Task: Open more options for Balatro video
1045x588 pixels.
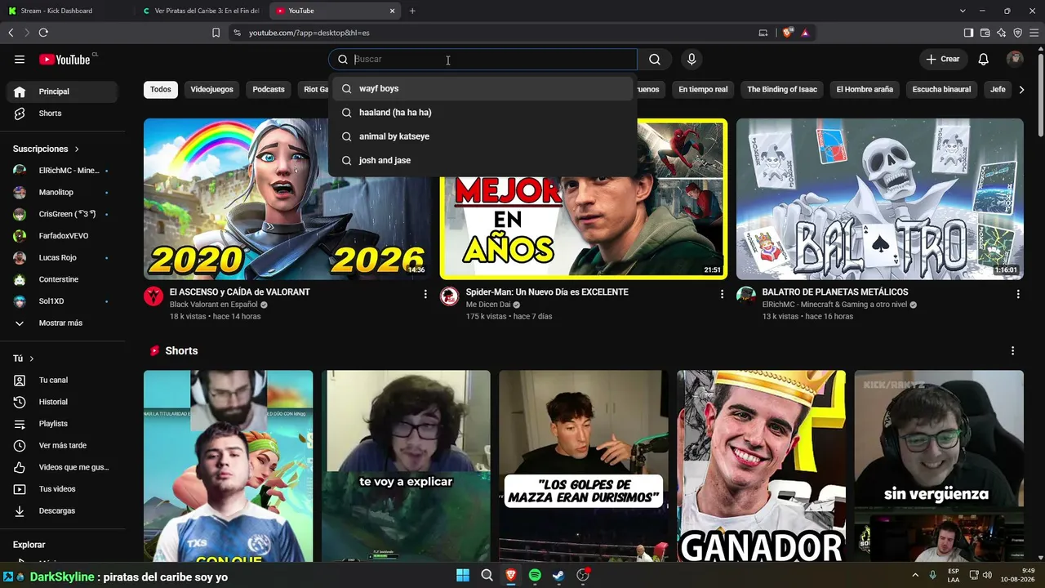Action: point(1018,294)
